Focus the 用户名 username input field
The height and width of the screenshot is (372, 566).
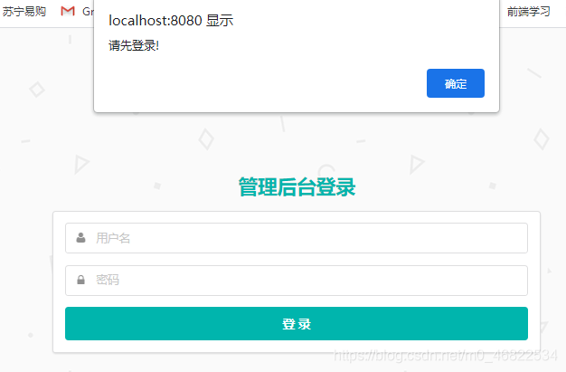(297, 238)
